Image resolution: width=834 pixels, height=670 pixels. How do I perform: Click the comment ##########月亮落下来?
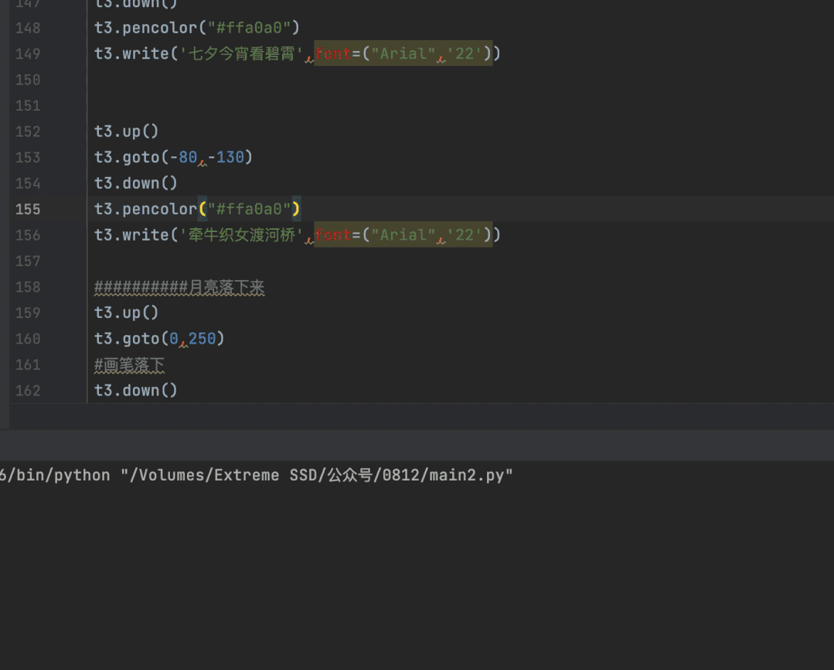click(179, 287)
